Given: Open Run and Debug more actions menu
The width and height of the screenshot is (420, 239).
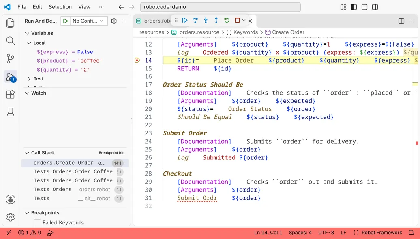Looking at the screenshot, I should (124, 21).
